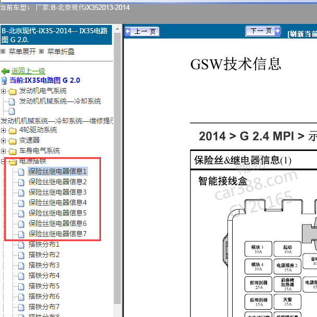Click the icon beside 菜单折叠

click(41, 52)
